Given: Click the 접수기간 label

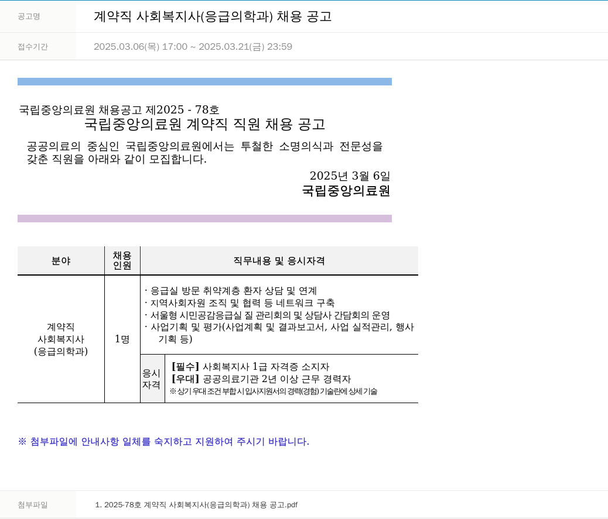Looking at the screenshot, I should pos(33,46).
